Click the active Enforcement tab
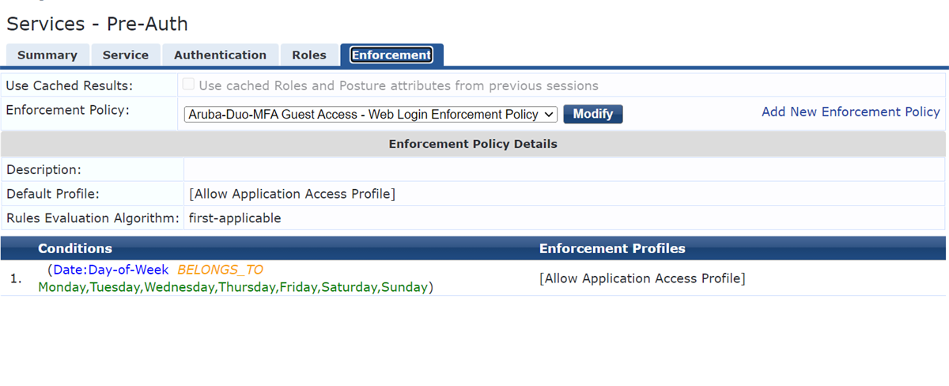 tap(391, 55)
